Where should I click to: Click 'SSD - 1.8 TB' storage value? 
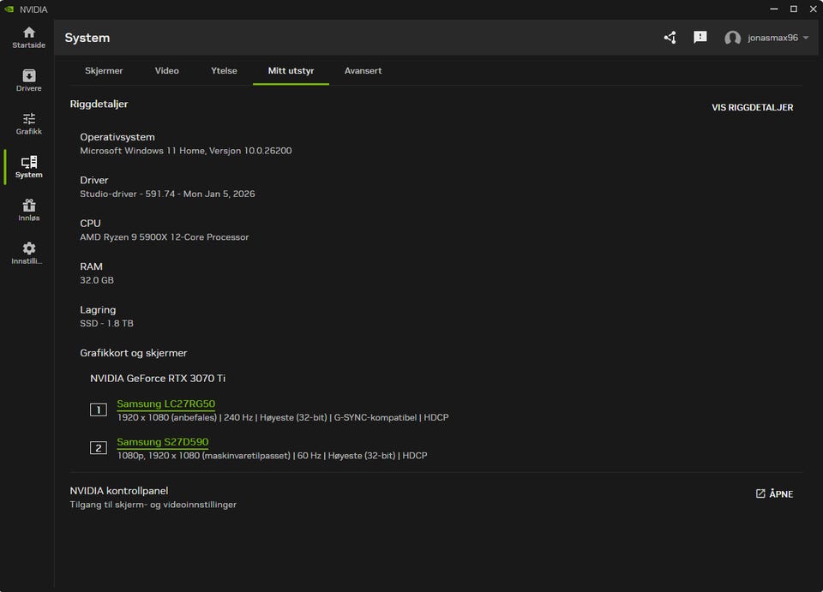coord(106,324)
